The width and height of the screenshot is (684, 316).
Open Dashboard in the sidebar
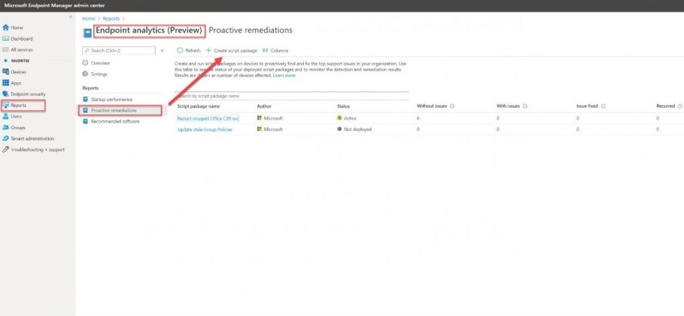(17, 39)
